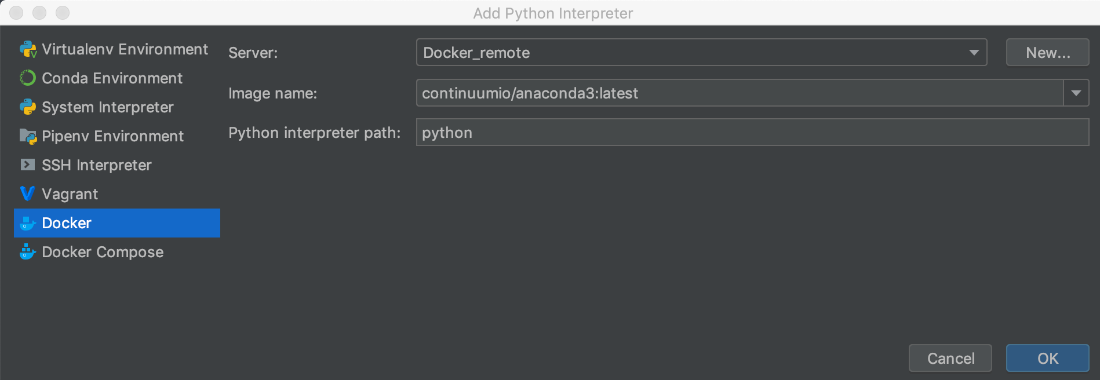1100x380 pixels.
Task: Click the Docker Compose icon
Action: (x=28, y=252)
